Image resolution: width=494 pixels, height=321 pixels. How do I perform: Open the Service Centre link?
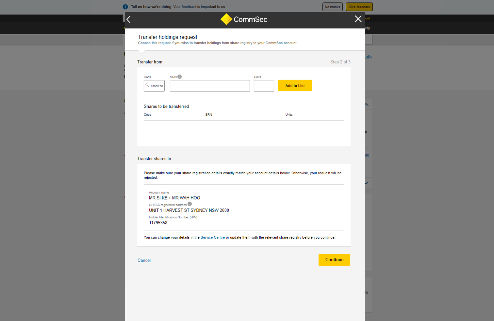coord(212,238)
